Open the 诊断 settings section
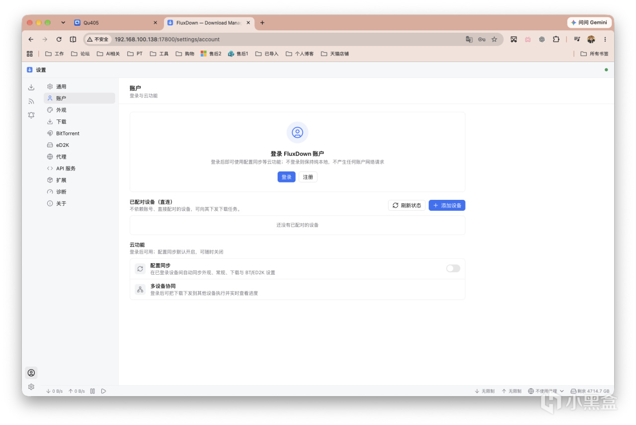 [79, 192]
